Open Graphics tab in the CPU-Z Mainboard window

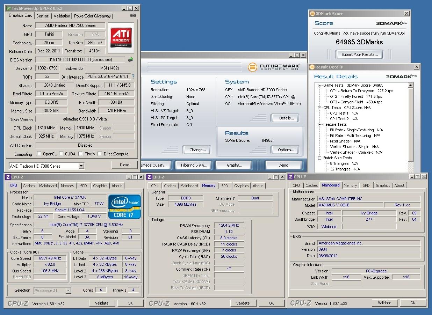[x=383, y=186]
